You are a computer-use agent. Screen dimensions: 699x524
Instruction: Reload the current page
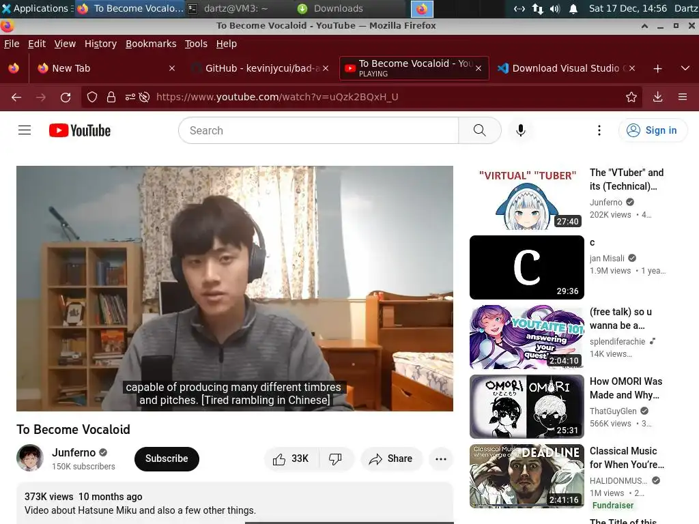pyautogui.click(x=66, y=97)
